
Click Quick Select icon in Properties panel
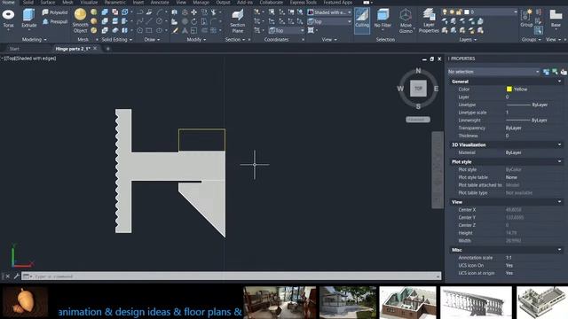[x=564, y=72]
